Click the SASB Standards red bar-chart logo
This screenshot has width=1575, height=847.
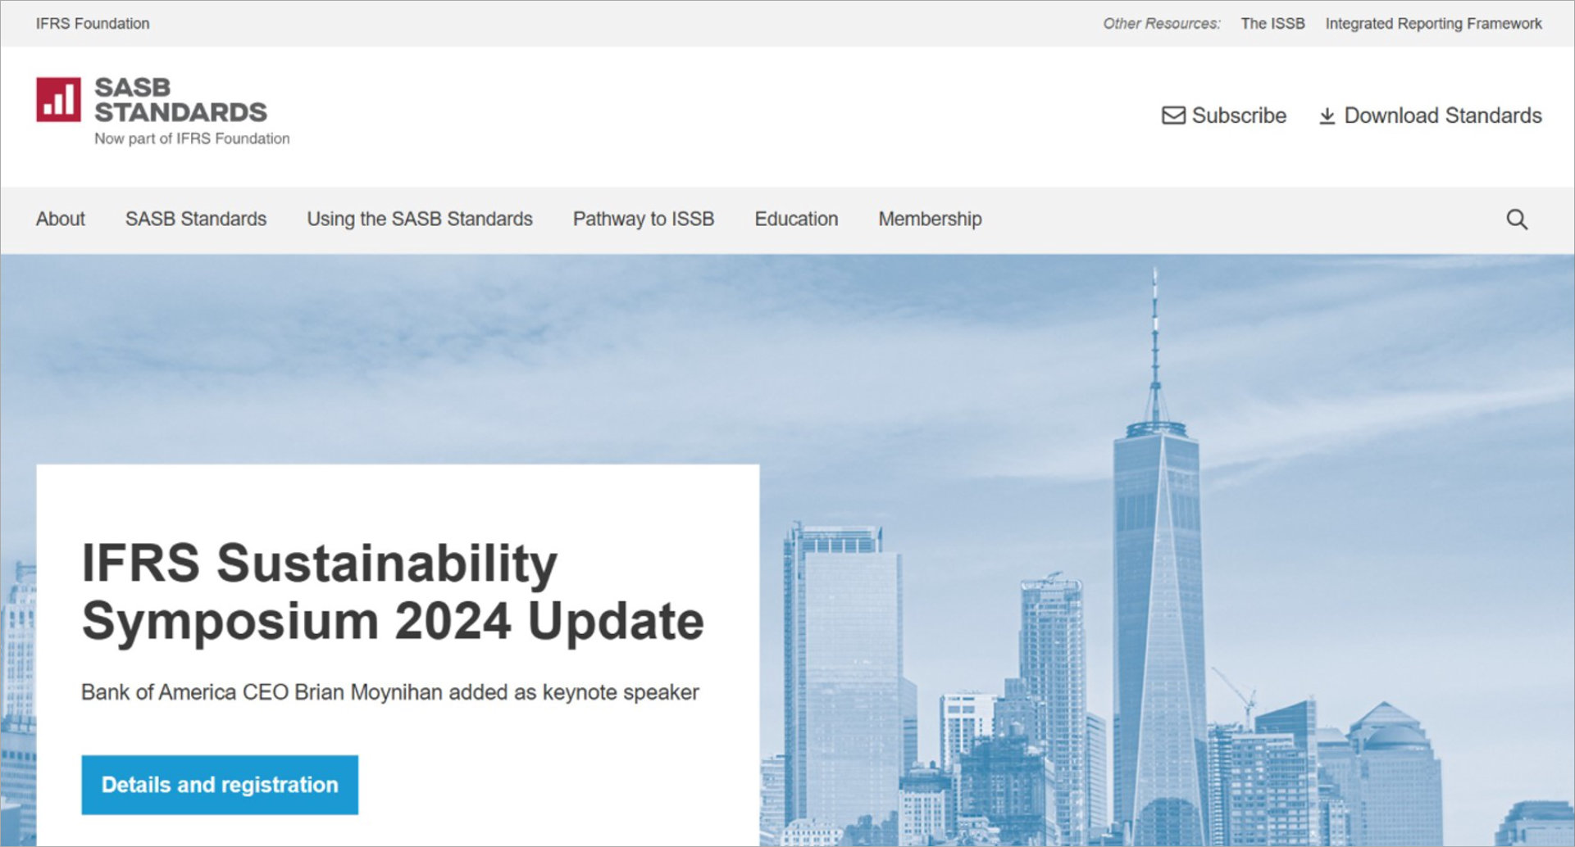(x=58, y=99)
